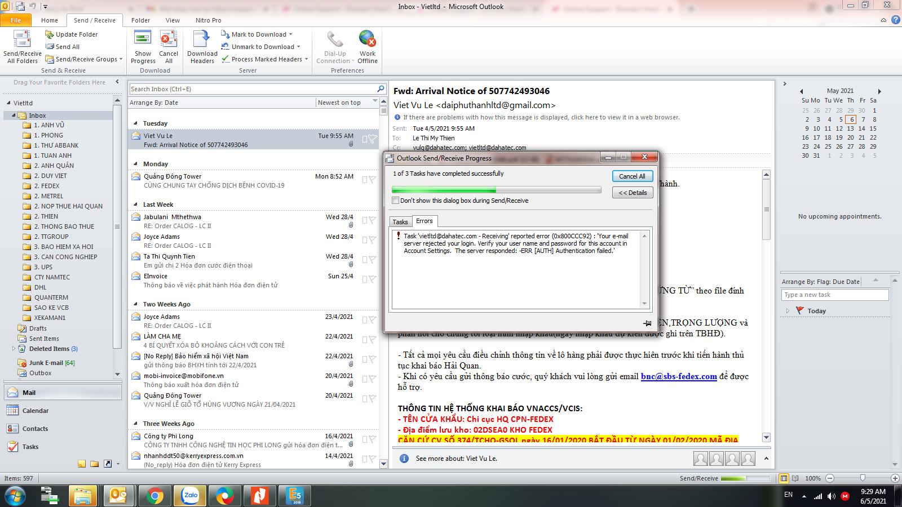Screen dimensions: 902x507
Task: Open the bnc@sbs-fedex.com email link
Action: pyautogui.click(x=679, y=376)
